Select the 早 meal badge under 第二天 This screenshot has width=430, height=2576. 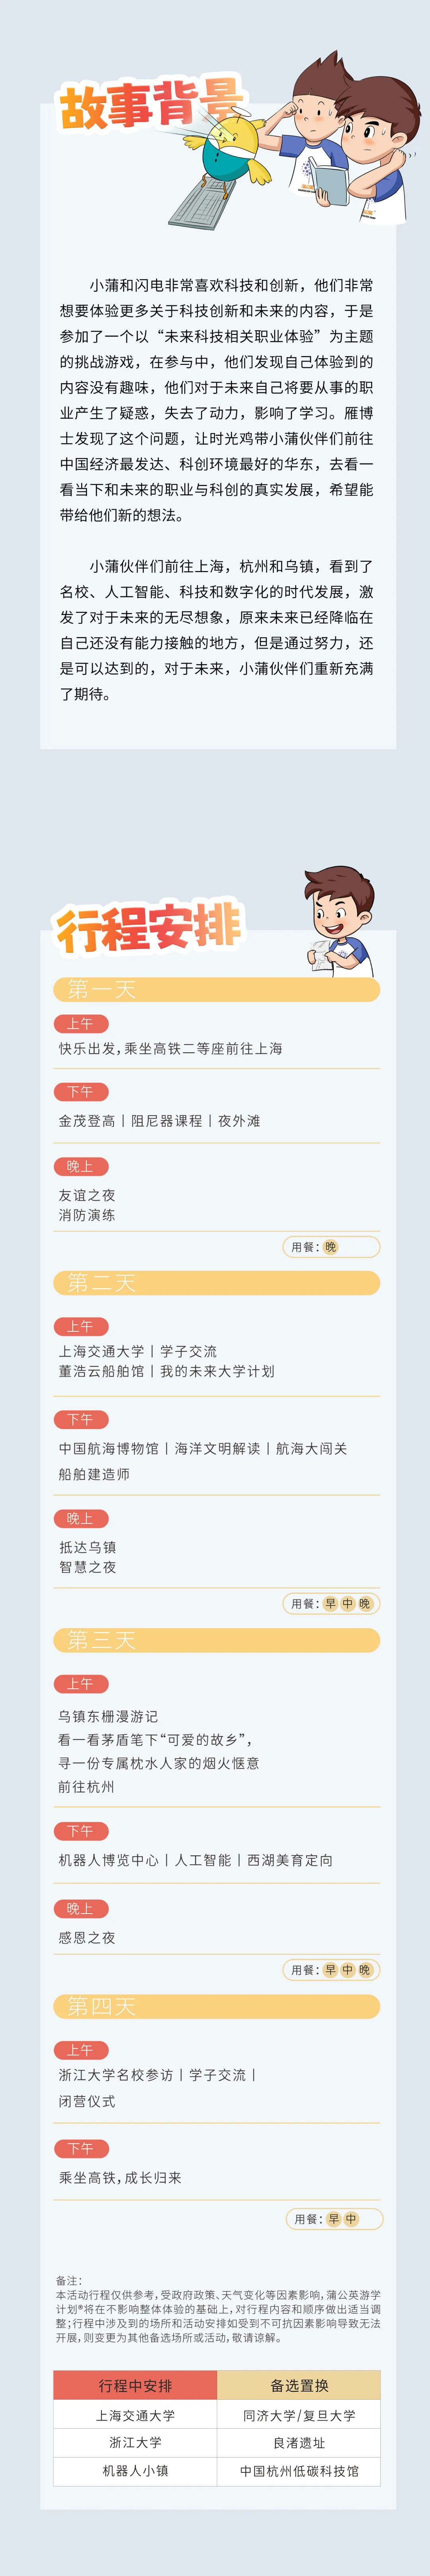[x=331, y=1604]
